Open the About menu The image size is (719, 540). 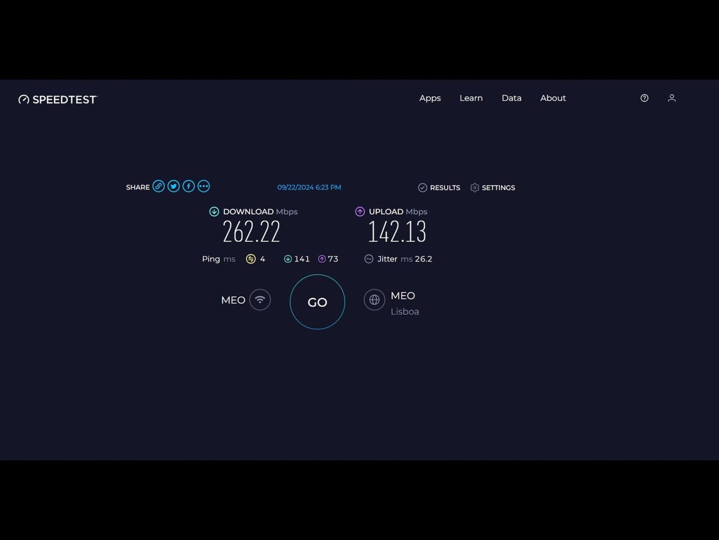(553, 98)
